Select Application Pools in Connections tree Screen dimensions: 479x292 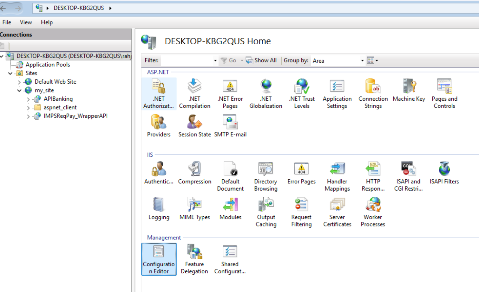pyautogui.click(x=48, y=65)
